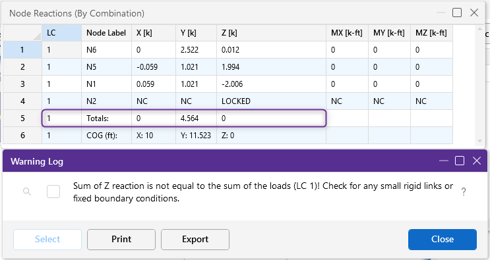490x260 pixels.
Task: Click the Select button
Action: tap(47, 240)
